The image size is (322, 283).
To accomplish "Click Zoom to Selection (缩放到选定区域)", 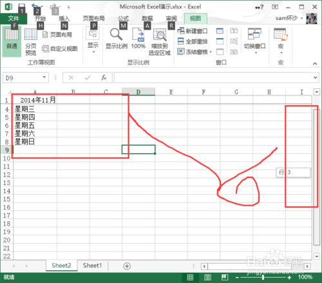I will click(x=160, y=42).
